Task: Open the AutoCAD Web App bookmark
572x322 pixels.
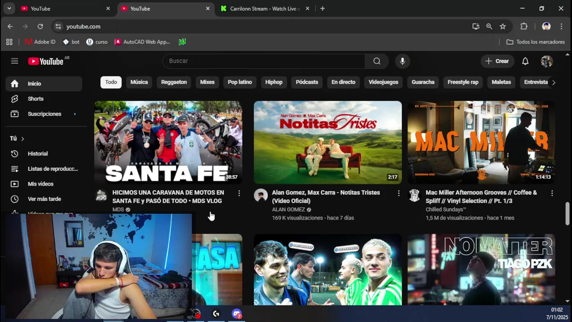Action: pos(142,42)
